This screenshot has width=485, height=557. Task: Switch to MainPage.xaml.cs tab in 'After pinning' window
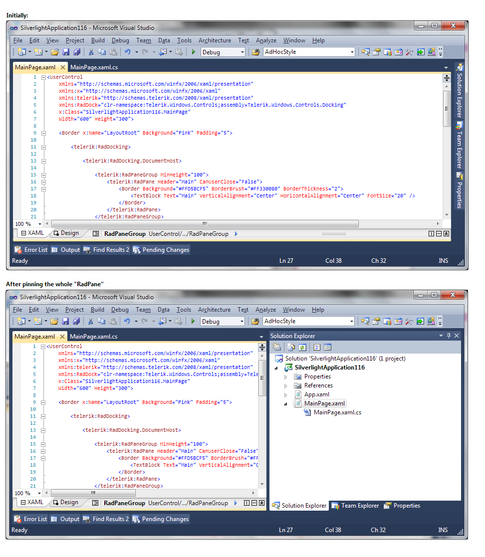coord(93,337)
